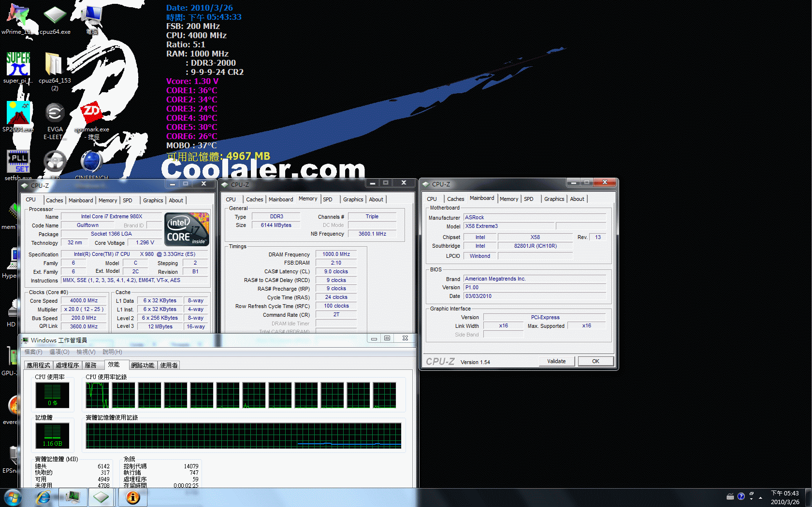Select 使用者 tab in Task Manager
Image resolution: width=812 pixels, height=507 pixels.
169,366
